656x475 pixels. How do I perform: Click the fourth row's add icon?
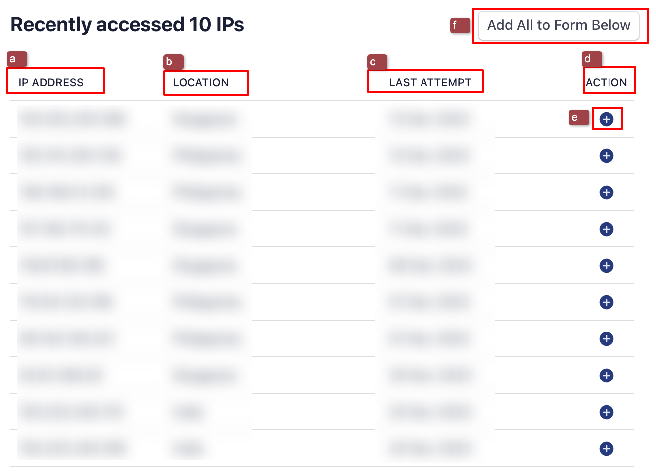coord(606,229)
